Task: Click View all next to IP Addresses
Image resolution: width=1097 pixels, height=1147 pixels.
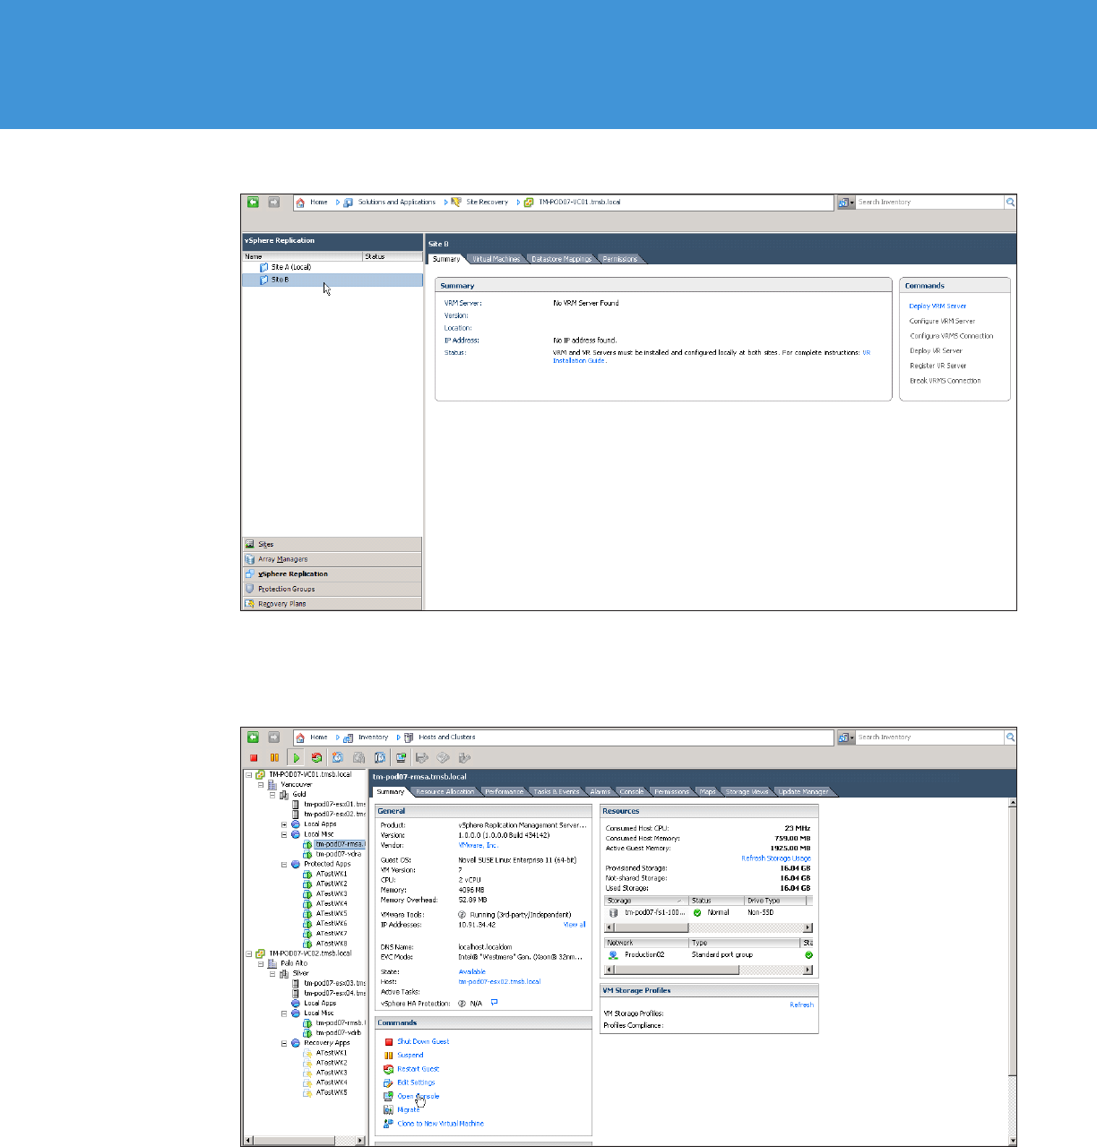Action: 574,925
